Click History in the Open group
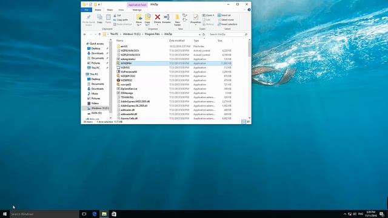 pyautogui.click(x=208, y=24)
